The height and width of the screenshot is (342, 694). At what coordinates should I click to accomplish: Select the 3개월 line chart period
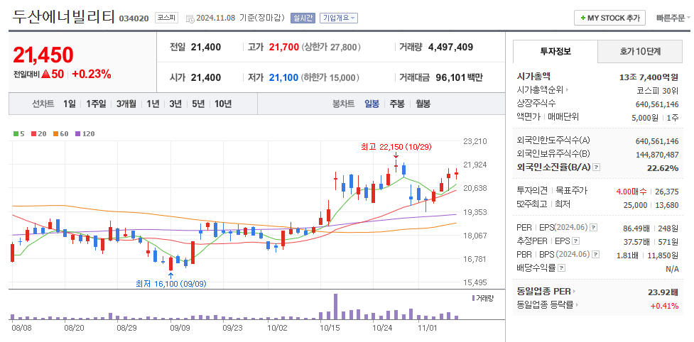[126, 104]
